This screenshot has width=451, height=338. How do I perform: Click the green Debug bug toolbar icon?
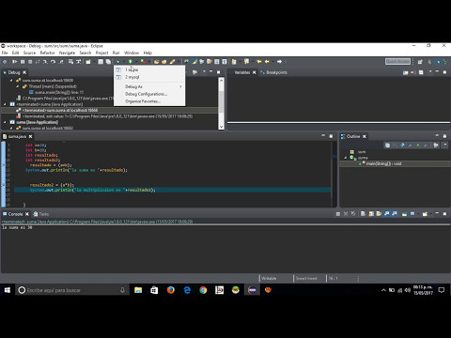117,62
